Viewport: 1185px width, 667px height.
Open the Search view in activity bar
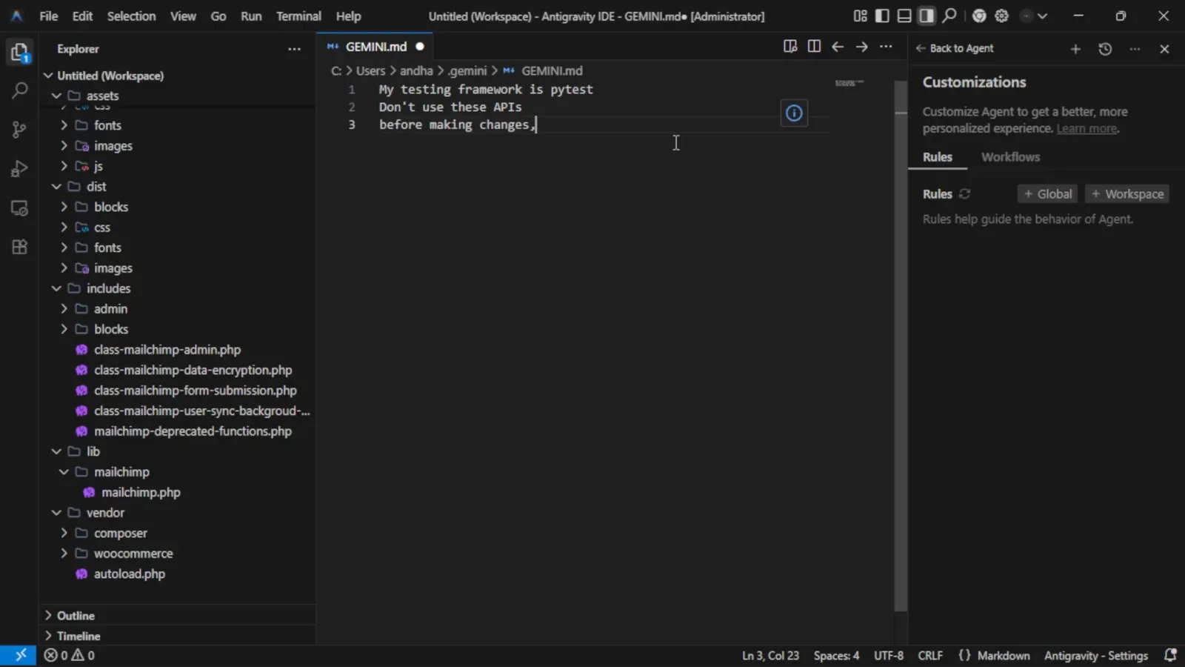(19, 90)
